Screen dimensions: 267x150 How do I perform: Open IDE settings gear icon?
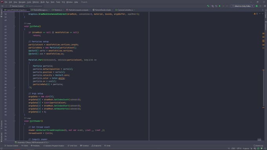(265, 6)
